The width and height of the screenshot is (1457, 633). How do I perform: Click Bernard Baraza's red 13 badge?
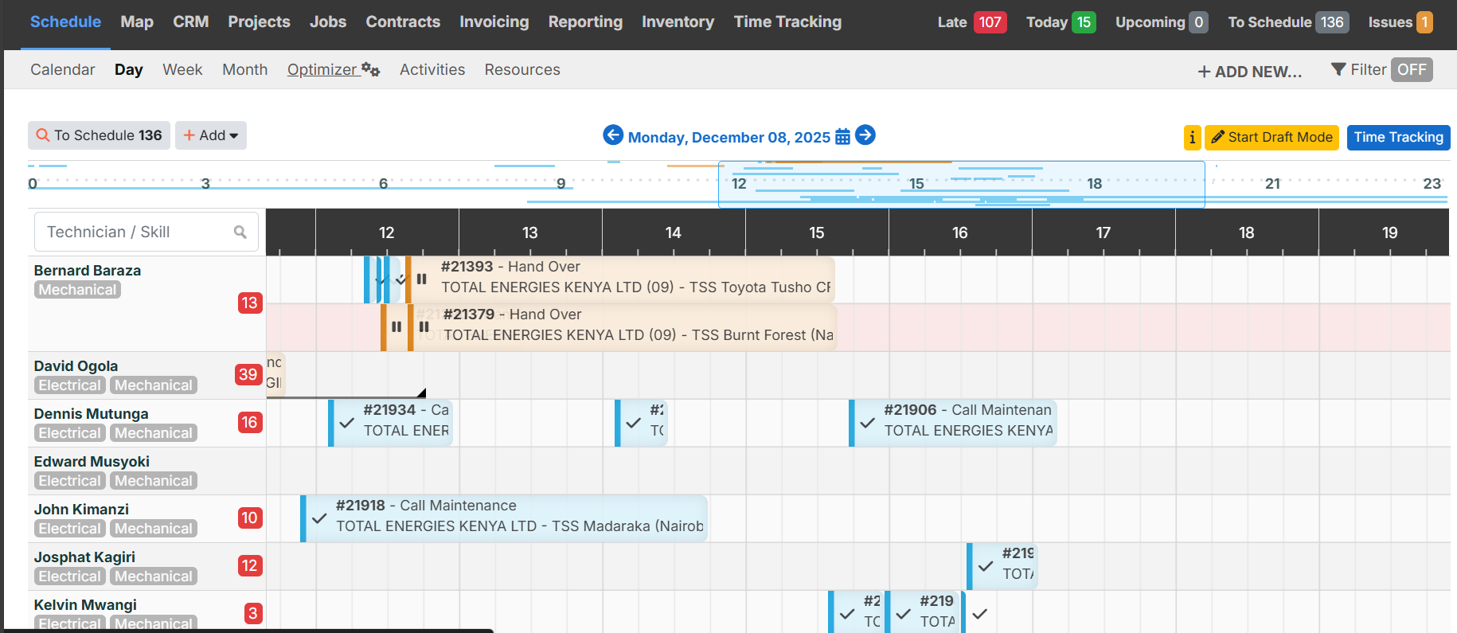click(x=249, y=303)
